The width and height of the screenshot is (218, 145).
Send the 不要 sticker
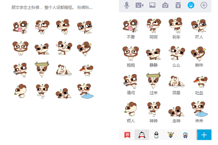tap(130, 26)
